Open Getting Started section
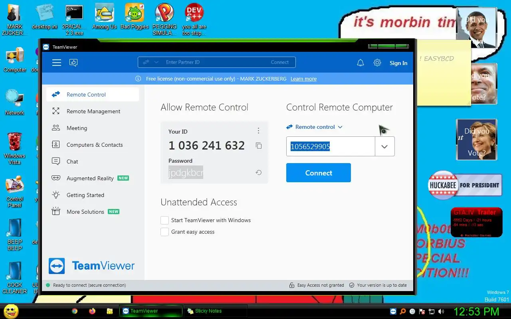Image resolution: width=511 pixels, height=319 pixels. (x=93, y=195)
